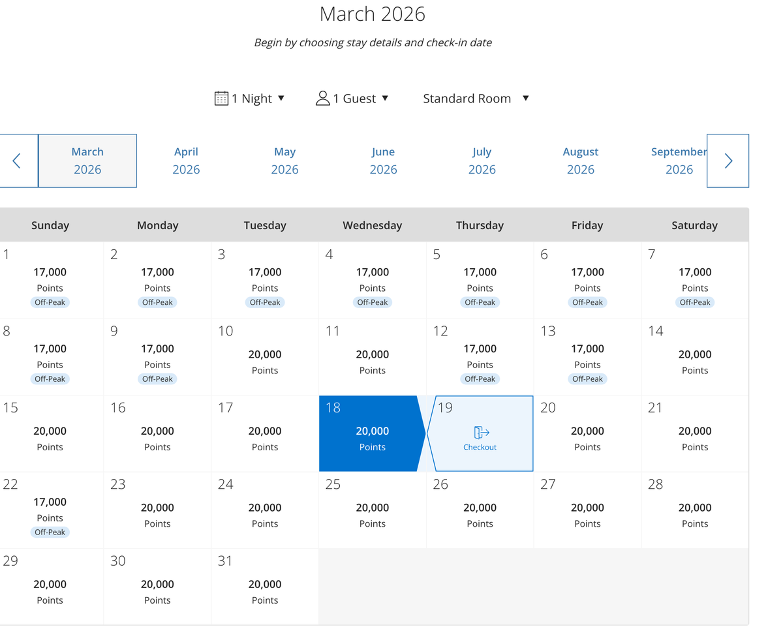Click the Off-Peak badge on March 5

coord(480,302)
